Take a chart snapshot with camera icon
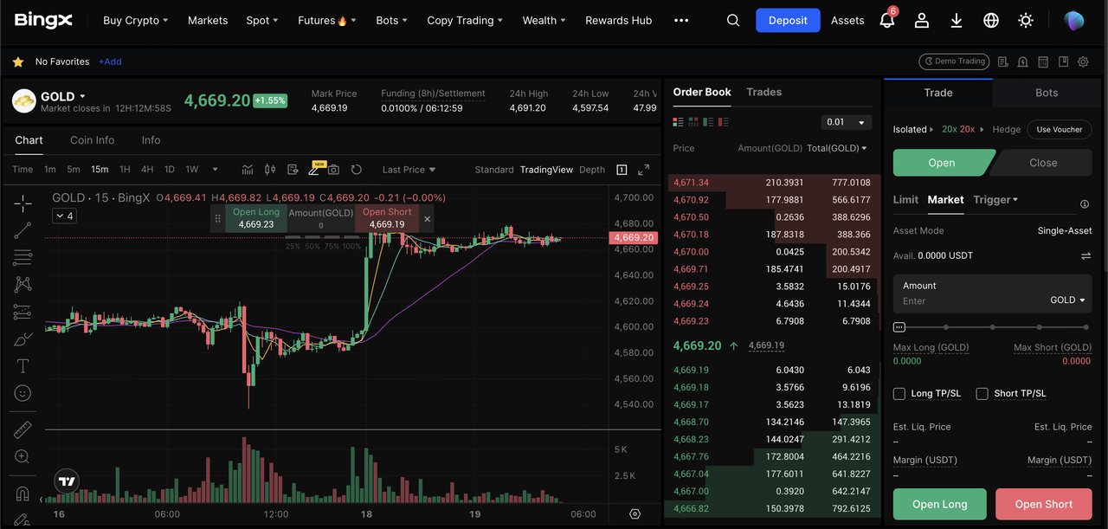 click(333, 170)
